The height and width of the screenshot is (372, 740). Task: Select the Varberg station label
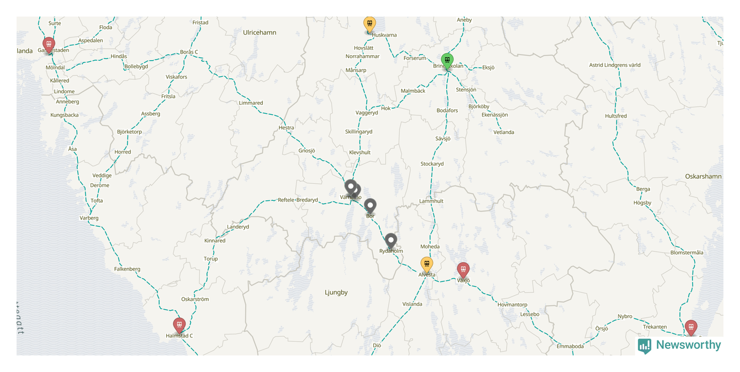click(89, 218)
